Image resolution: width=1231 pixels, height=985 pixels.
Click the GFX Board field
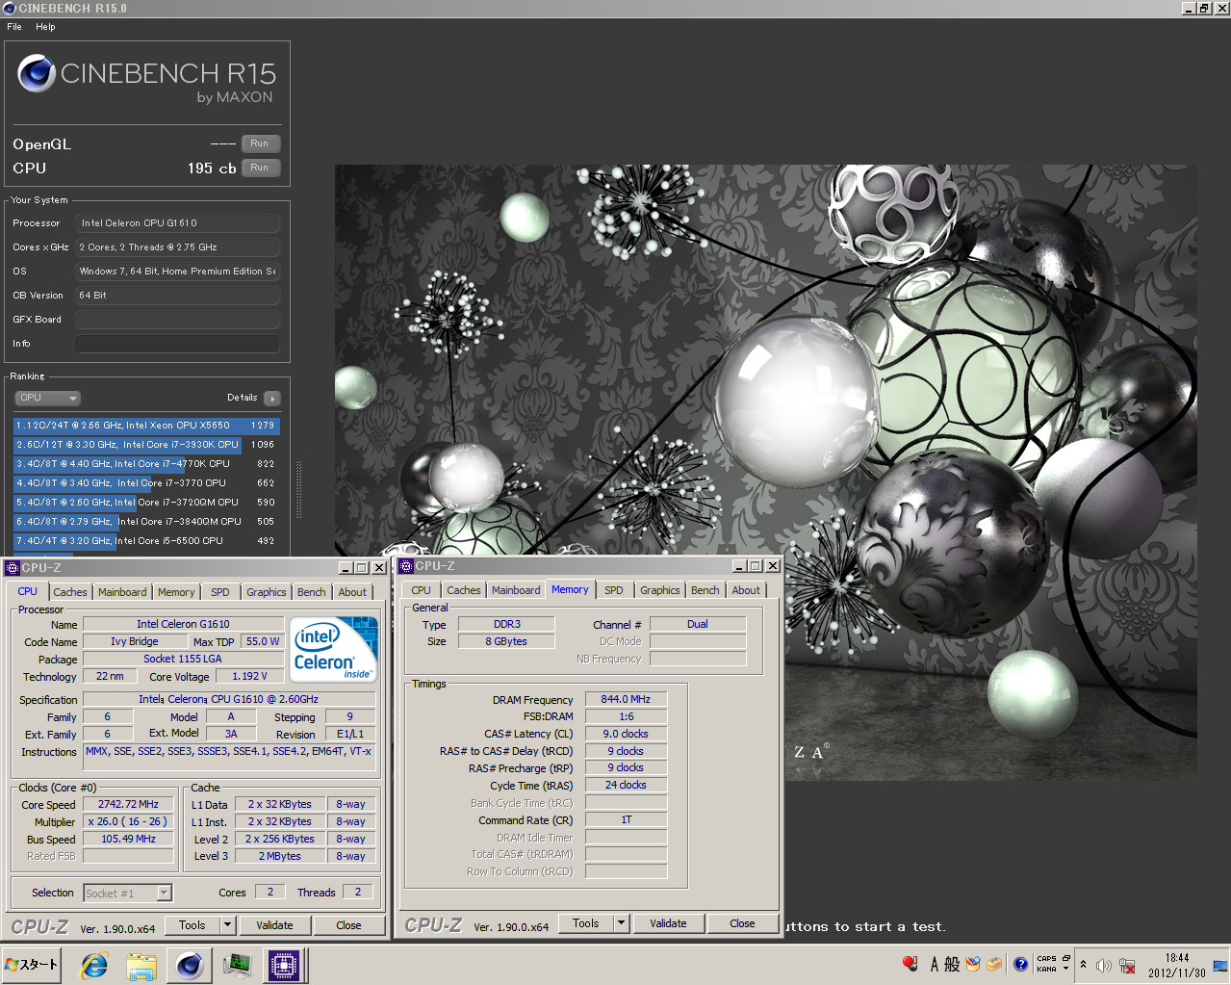coord(178,320)
